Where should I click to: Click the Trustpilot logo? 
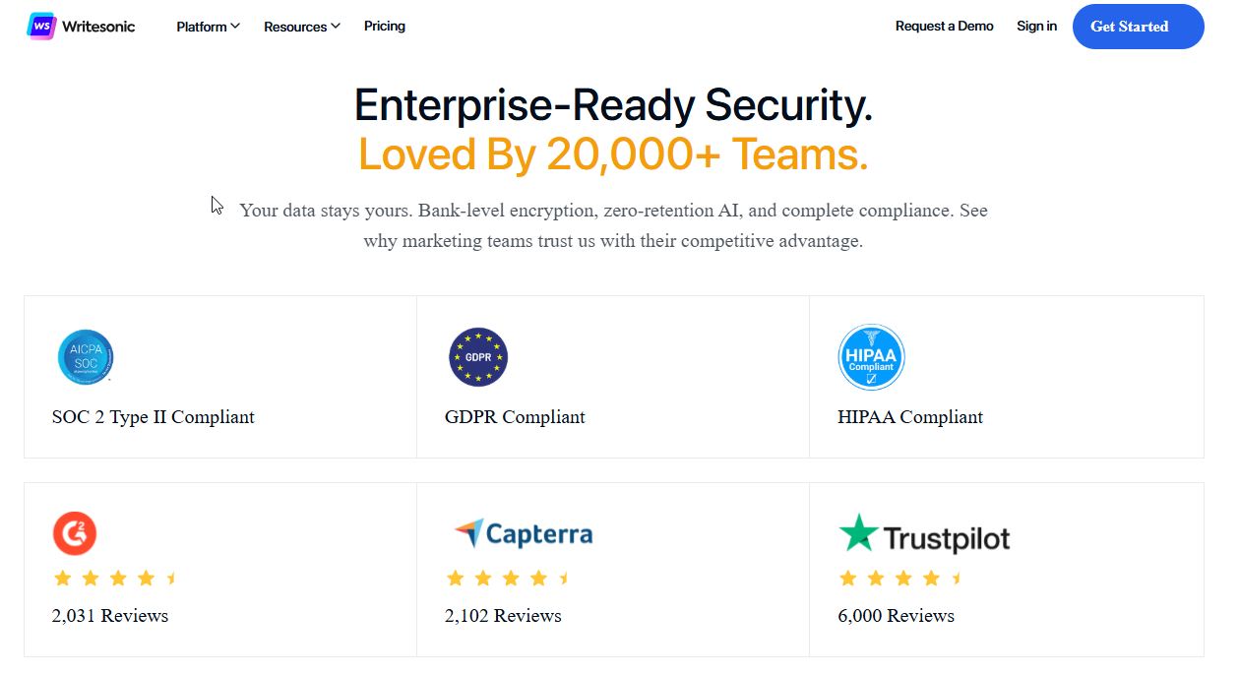coord(924,534)
